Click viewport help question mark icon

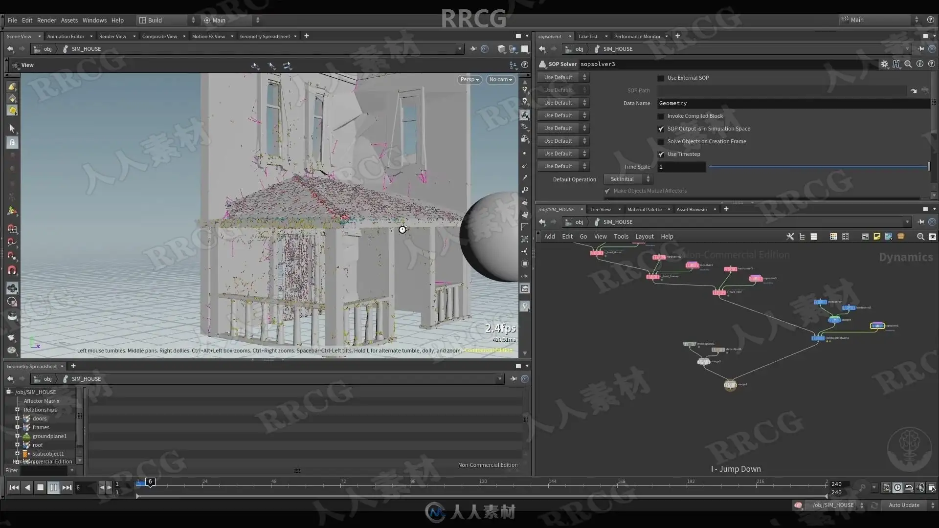click(525, 65)
